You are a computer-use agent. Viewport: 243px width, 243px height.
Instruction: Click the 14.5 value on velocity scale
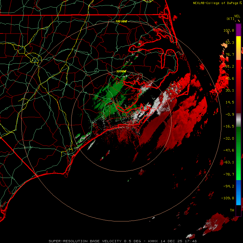[x=230, y=102]
